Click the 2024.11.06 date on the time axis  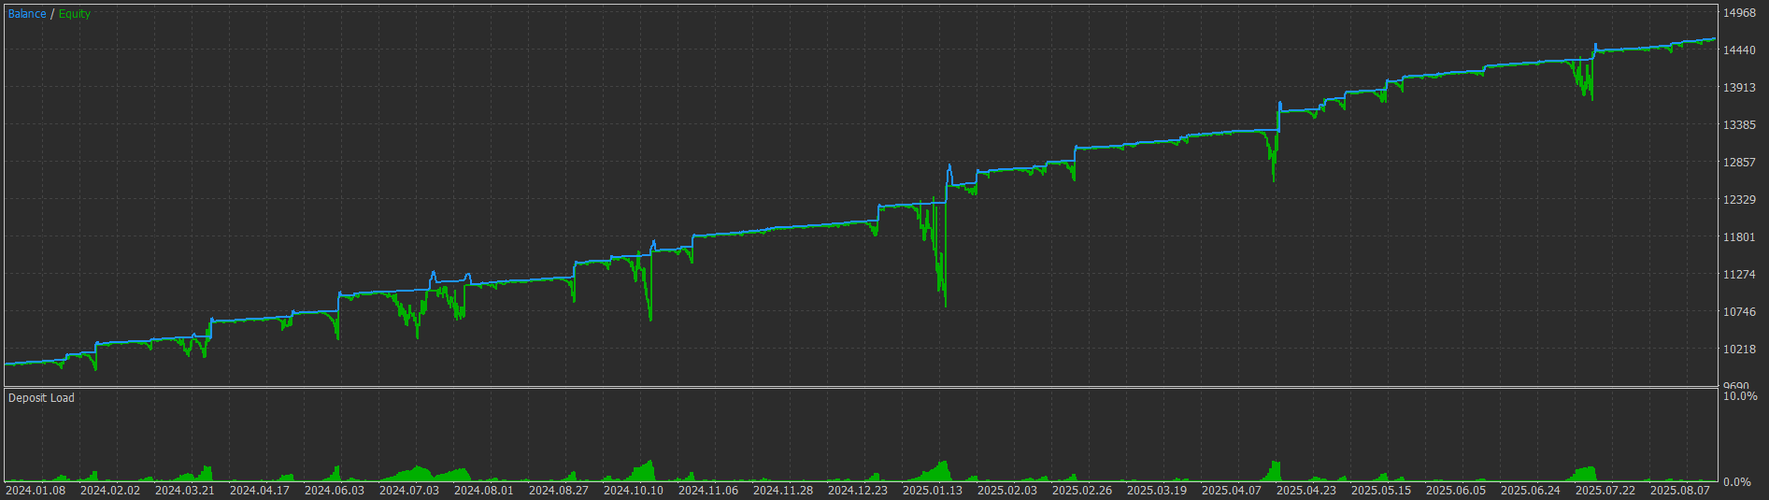(x=708, y=491)
